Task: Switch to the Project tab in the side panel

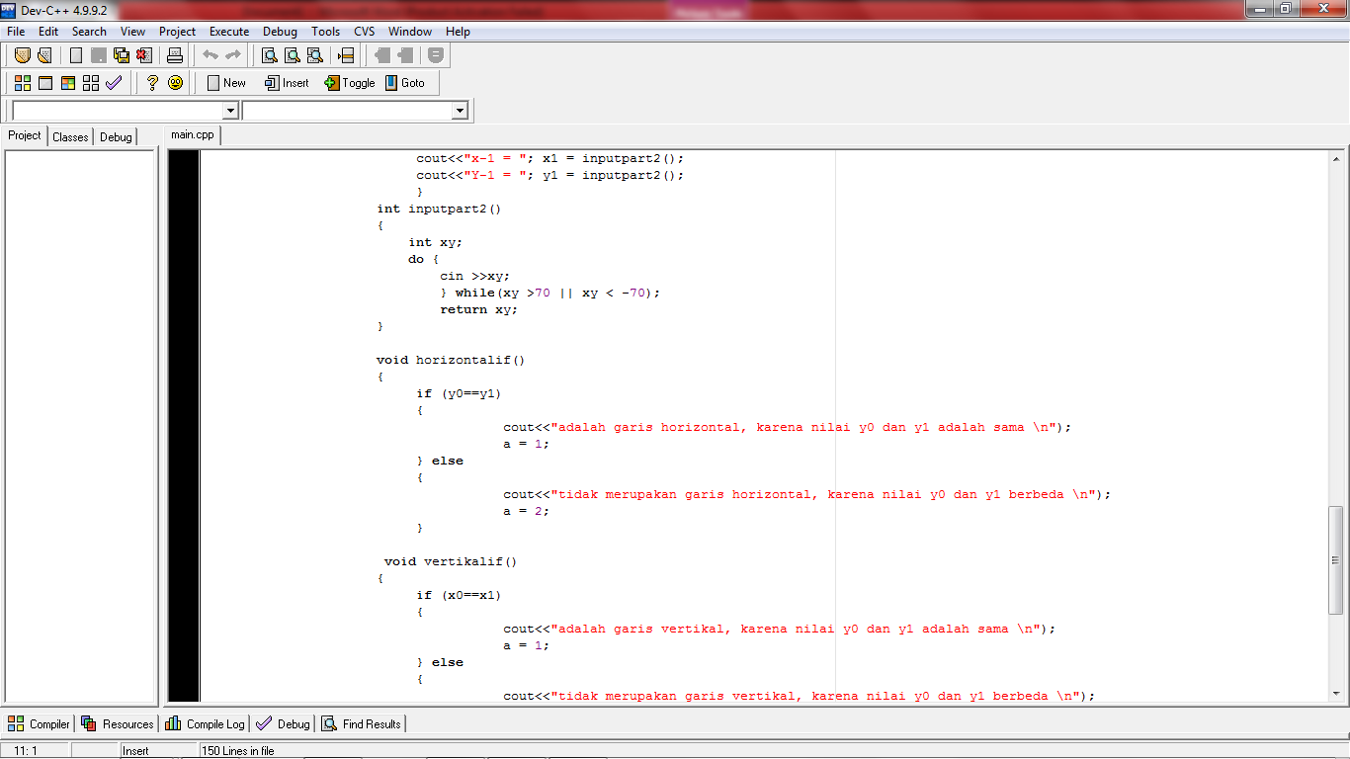Action: (25, 135)
